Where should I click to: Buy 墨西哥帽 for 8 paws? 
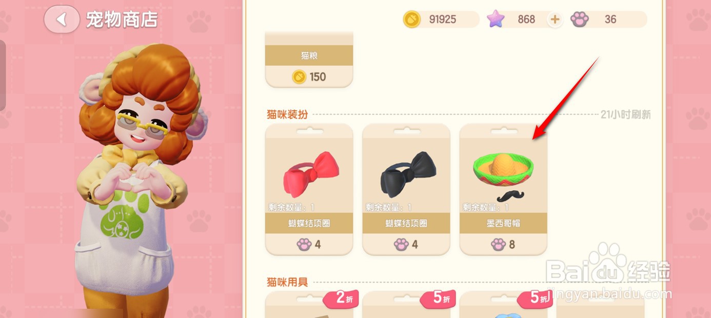click(503, 244)
